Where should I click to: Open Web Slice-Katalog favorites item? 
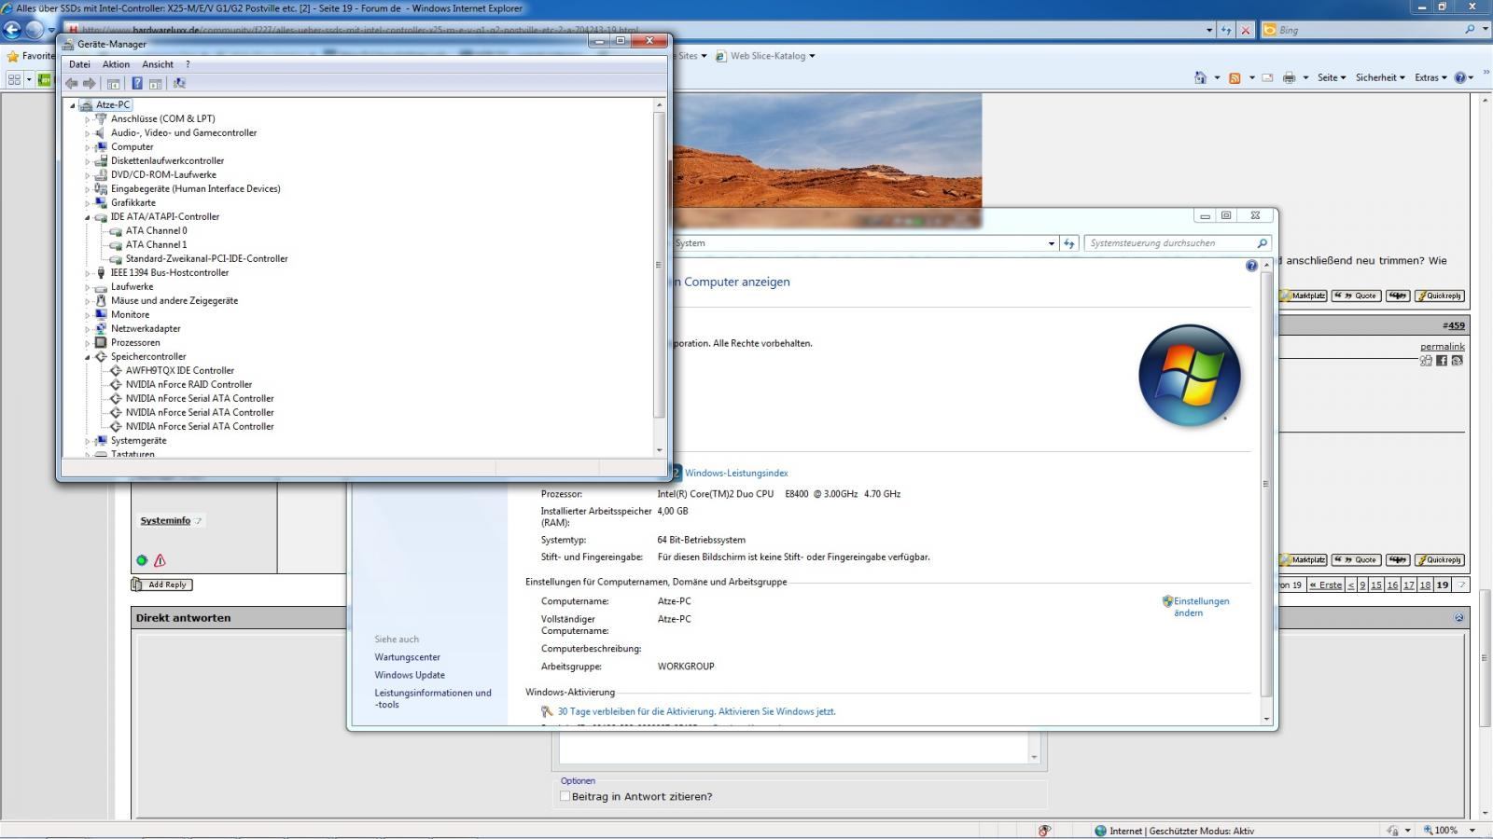[767, 56]
